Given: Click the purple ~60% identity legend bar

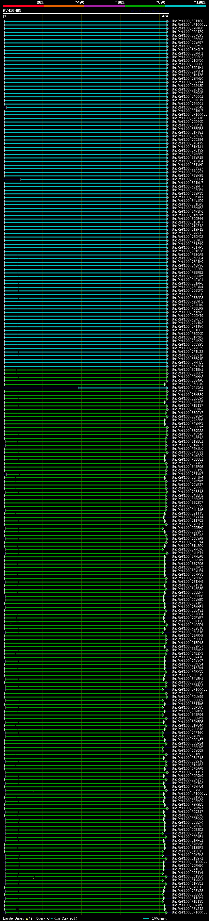Looking at the screenshot, I should pyautogui.click(x=104, y=6).
